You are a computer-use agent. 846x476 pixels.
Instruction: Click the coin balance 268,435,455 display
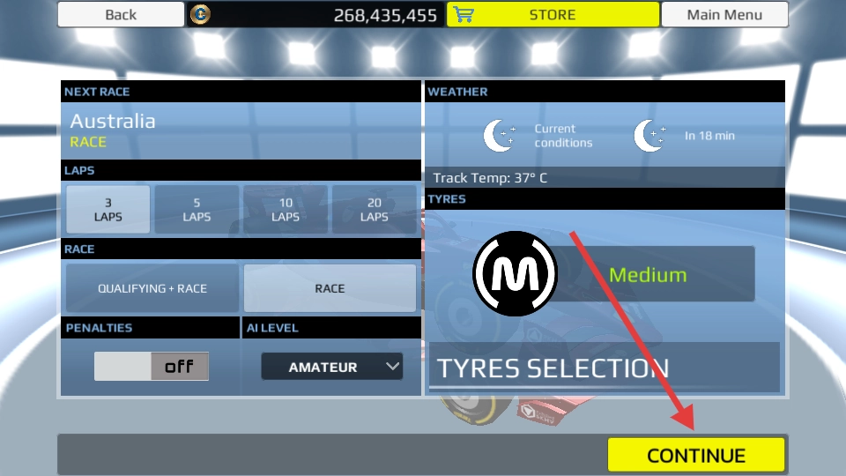[x=385, y=15]
